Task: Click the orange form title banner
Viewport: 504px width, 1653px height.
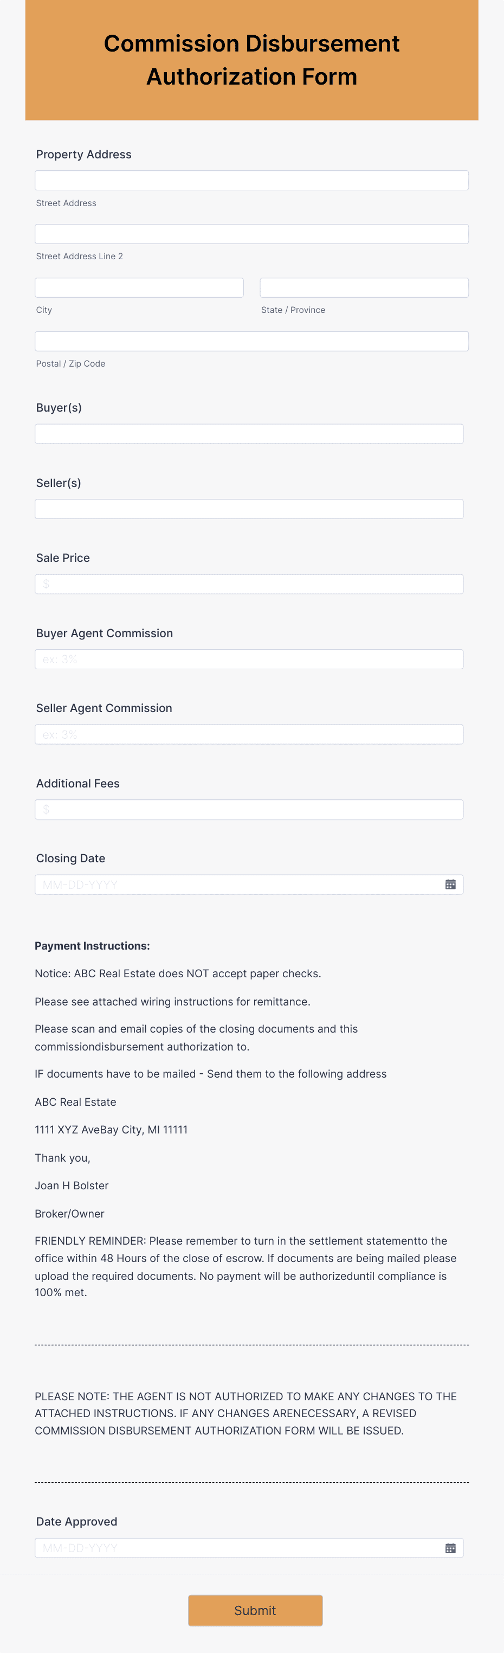Action: pyautogui.click(x=252, y=60)
